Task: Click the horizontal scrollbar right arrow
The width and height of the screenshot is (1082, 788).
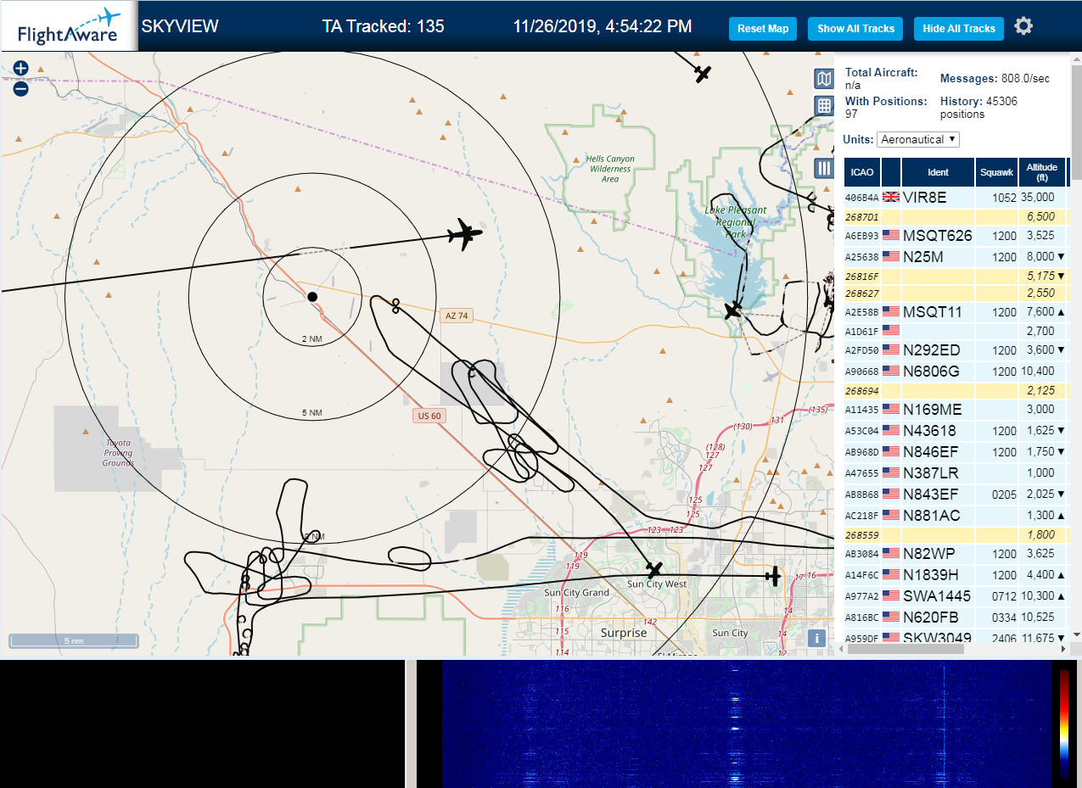Action: [x=1063, y=649]
